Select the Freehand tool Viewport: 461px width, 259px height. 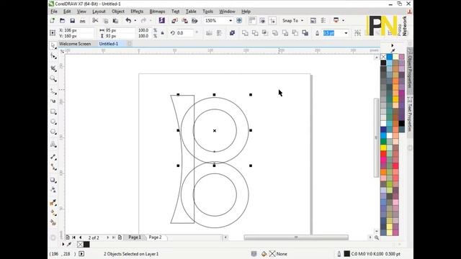(x=53, y=91)
